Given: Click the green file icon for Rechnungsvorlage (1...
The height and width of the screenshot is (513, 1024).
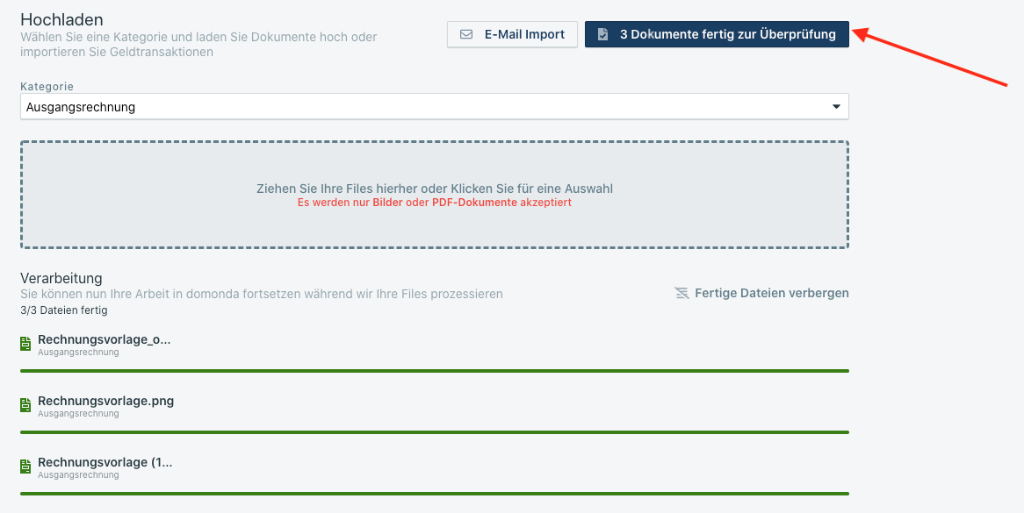Looking at the screenshot, I should point(25,467).
